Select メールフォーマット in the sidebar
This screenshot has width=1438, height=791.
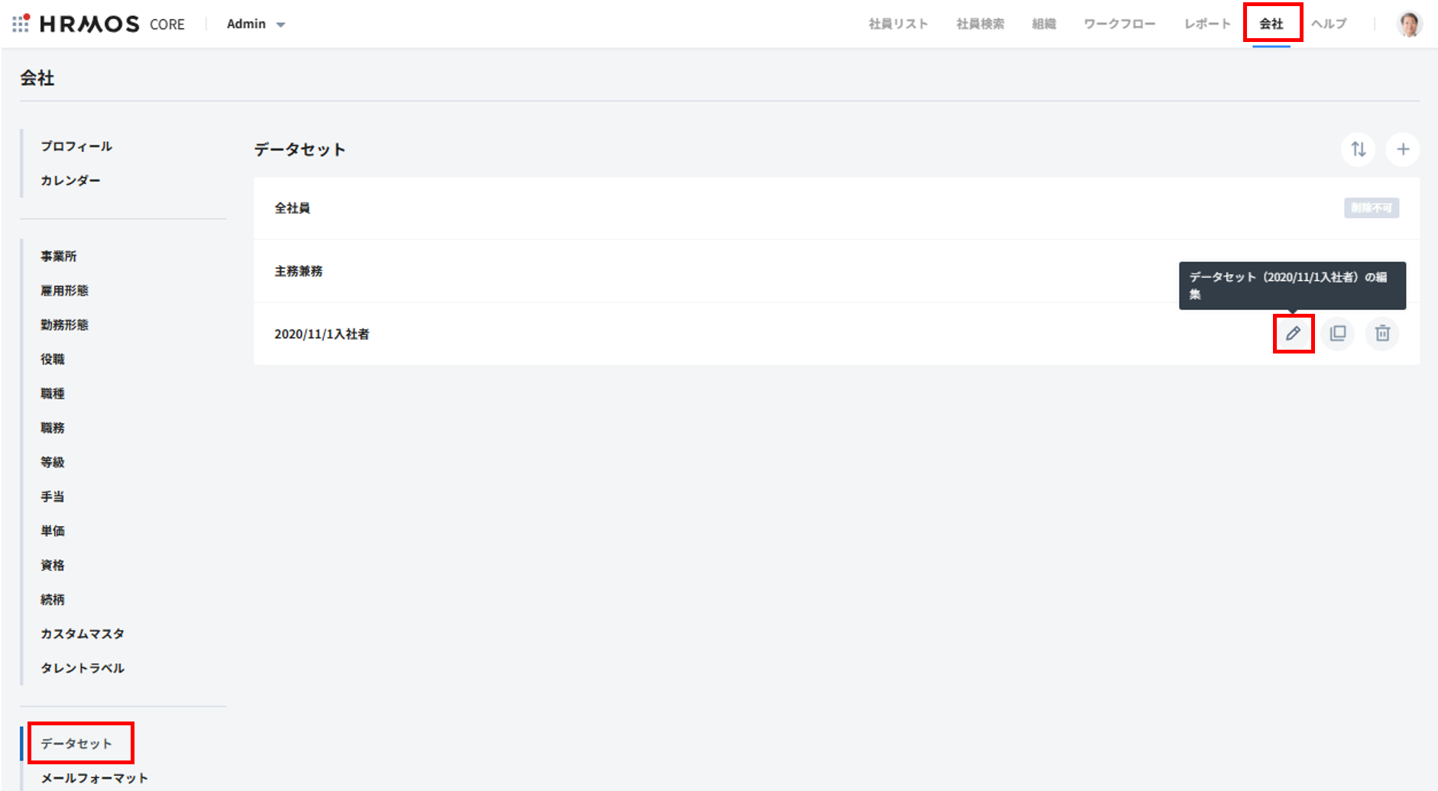click(x=94, y=778)
